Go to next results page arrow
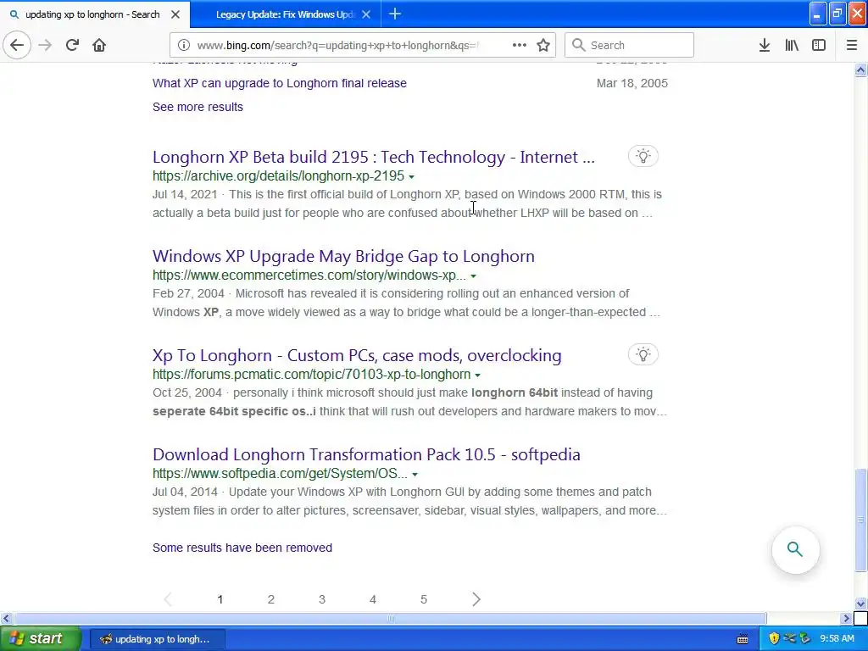This screenshot has width=868, height=651. point(476,599)
